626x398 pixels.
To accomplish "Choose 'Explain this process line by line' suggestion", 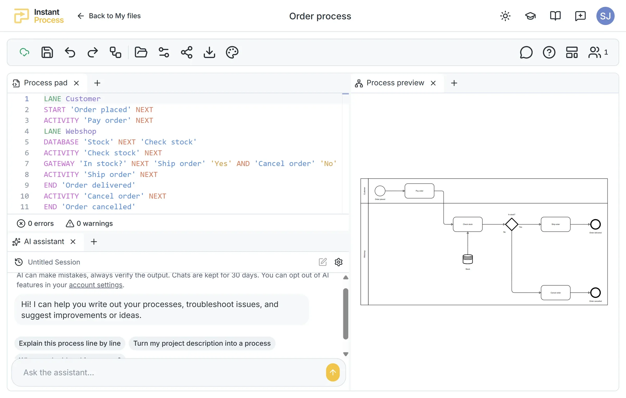I will point(70,343).
